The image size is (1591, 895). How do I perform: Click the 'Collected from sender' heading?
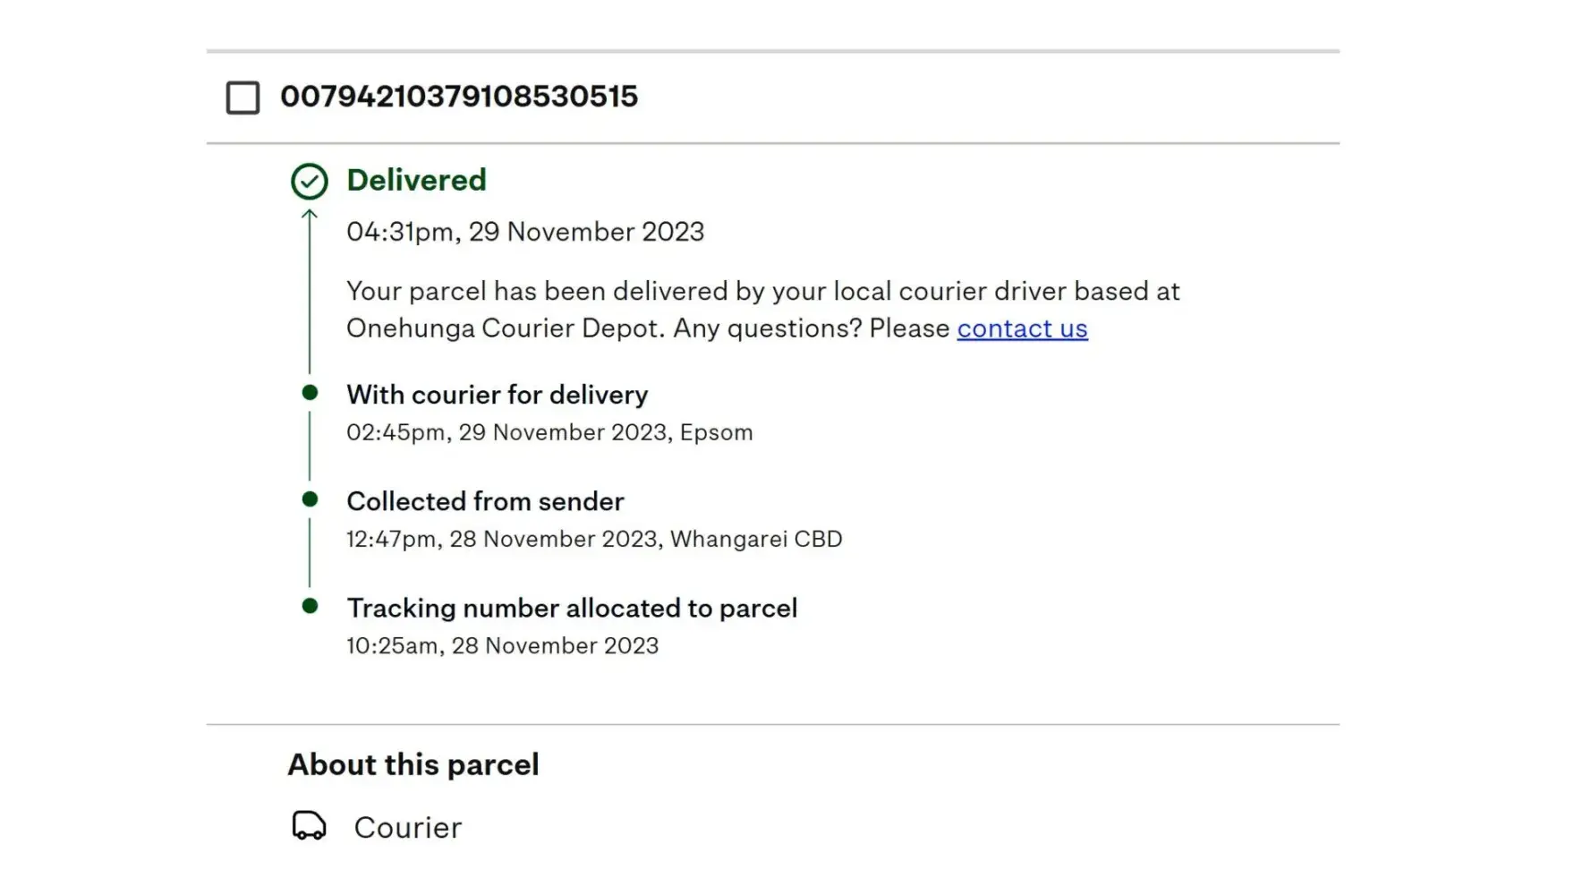pos(485,501)
